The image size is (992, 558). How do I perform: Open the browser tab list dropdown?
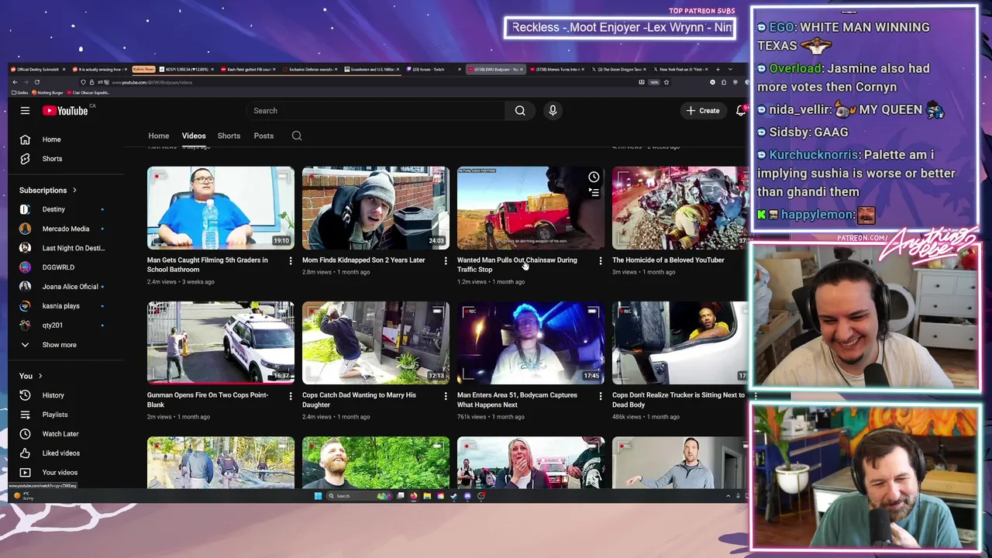tap(730, 69)
